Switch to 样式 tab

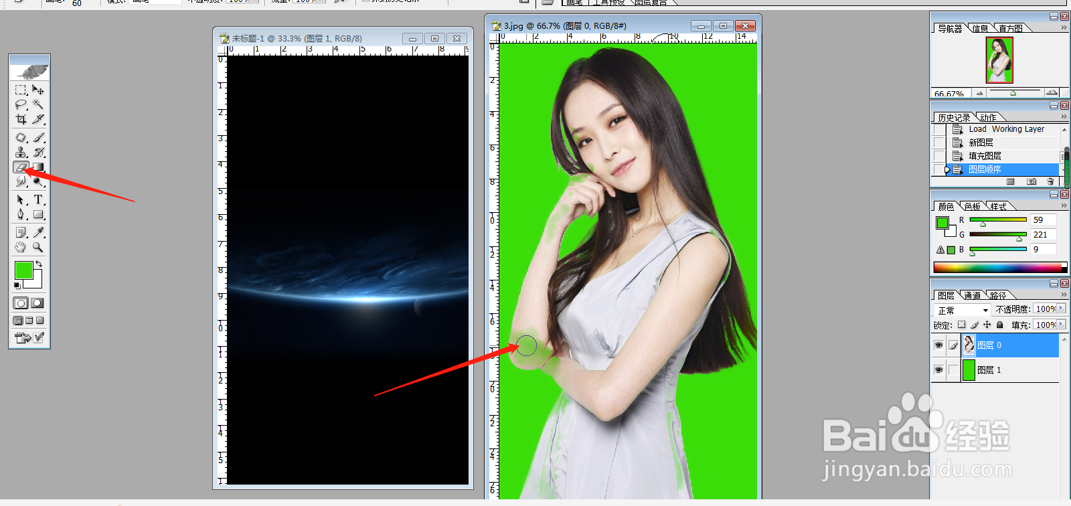point(999,206)
